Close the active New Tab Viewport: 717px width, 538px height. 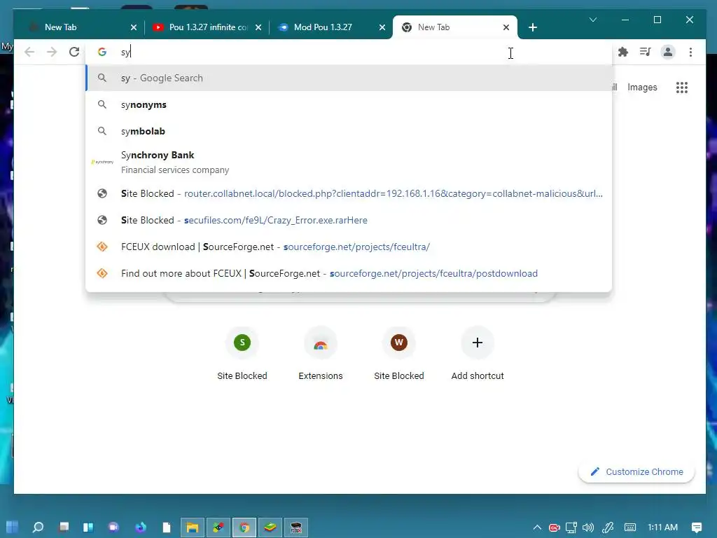(x=506, y=27)
